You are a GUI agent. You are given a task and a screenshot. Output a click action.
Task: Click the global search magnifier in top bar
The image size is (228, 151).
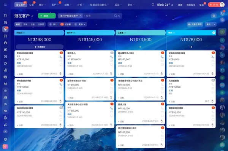point(153,5)
